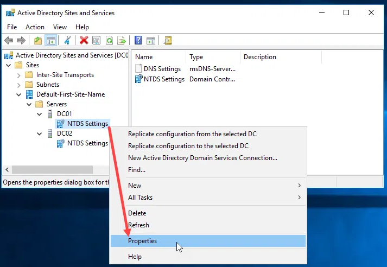
Task: Choose Properties from the context menu
Action: (x=208, y=241)
